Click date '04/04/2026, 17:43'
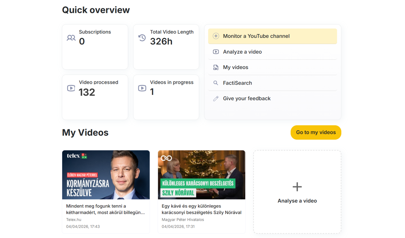405x238 pixels. (83, 226)
